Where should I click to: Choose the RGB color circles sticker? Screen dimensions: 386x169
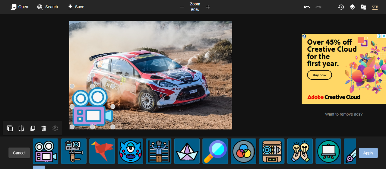[x=243, y=151]
